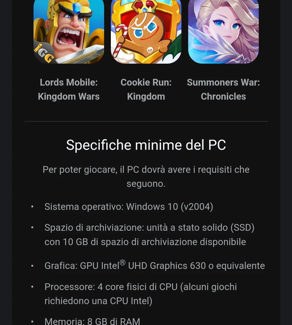Click the "Processore: 4 core fisici" requirement
This screenshot has width=292, height=325.
point(141,294)
